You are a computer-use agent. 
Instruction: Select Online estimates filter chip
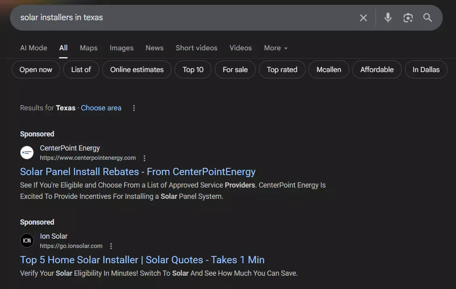point(137,70)
